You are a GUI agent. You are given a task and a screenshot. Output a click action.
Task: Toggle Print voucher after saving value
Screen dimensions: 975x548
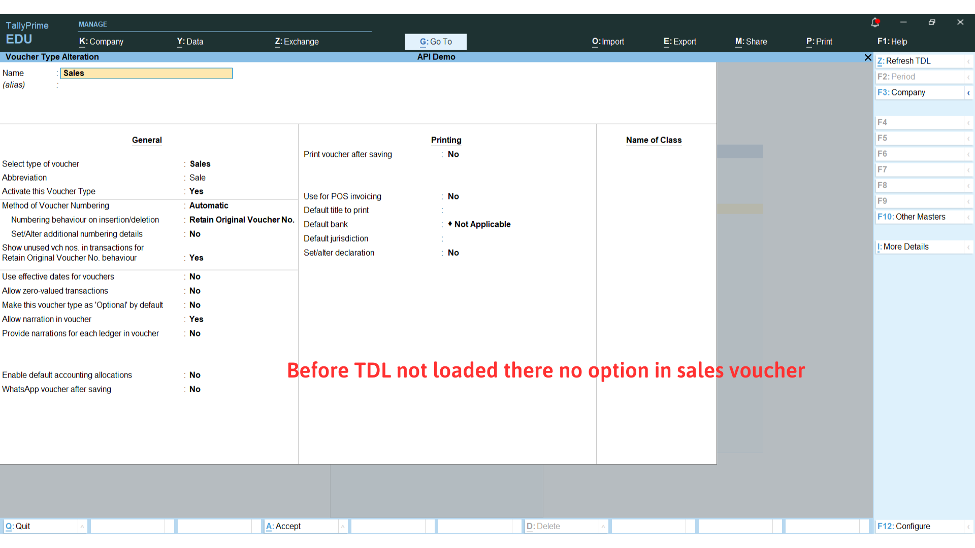point(453,154)
